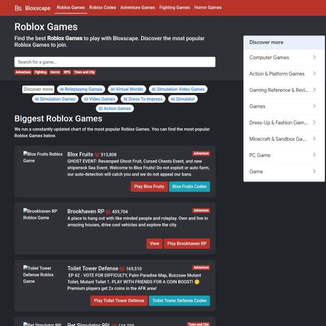Open Simulation Video Games pill link

(178, 89)
